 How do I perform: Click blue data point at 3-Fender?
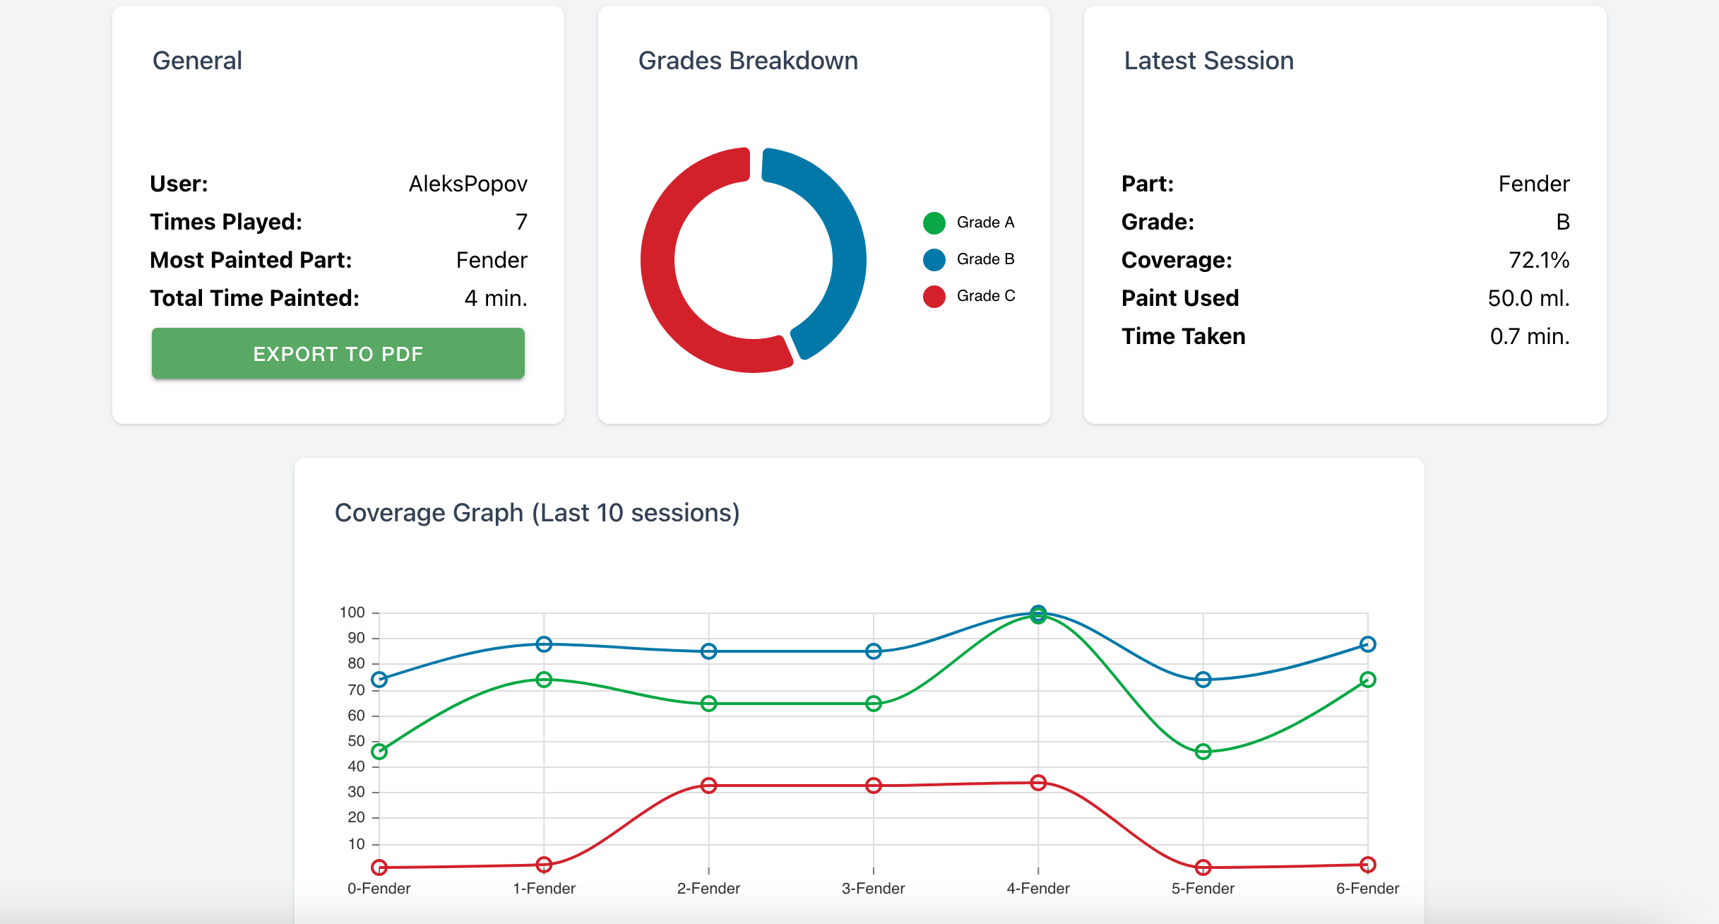pyautogui.click(x=874, y=651)
